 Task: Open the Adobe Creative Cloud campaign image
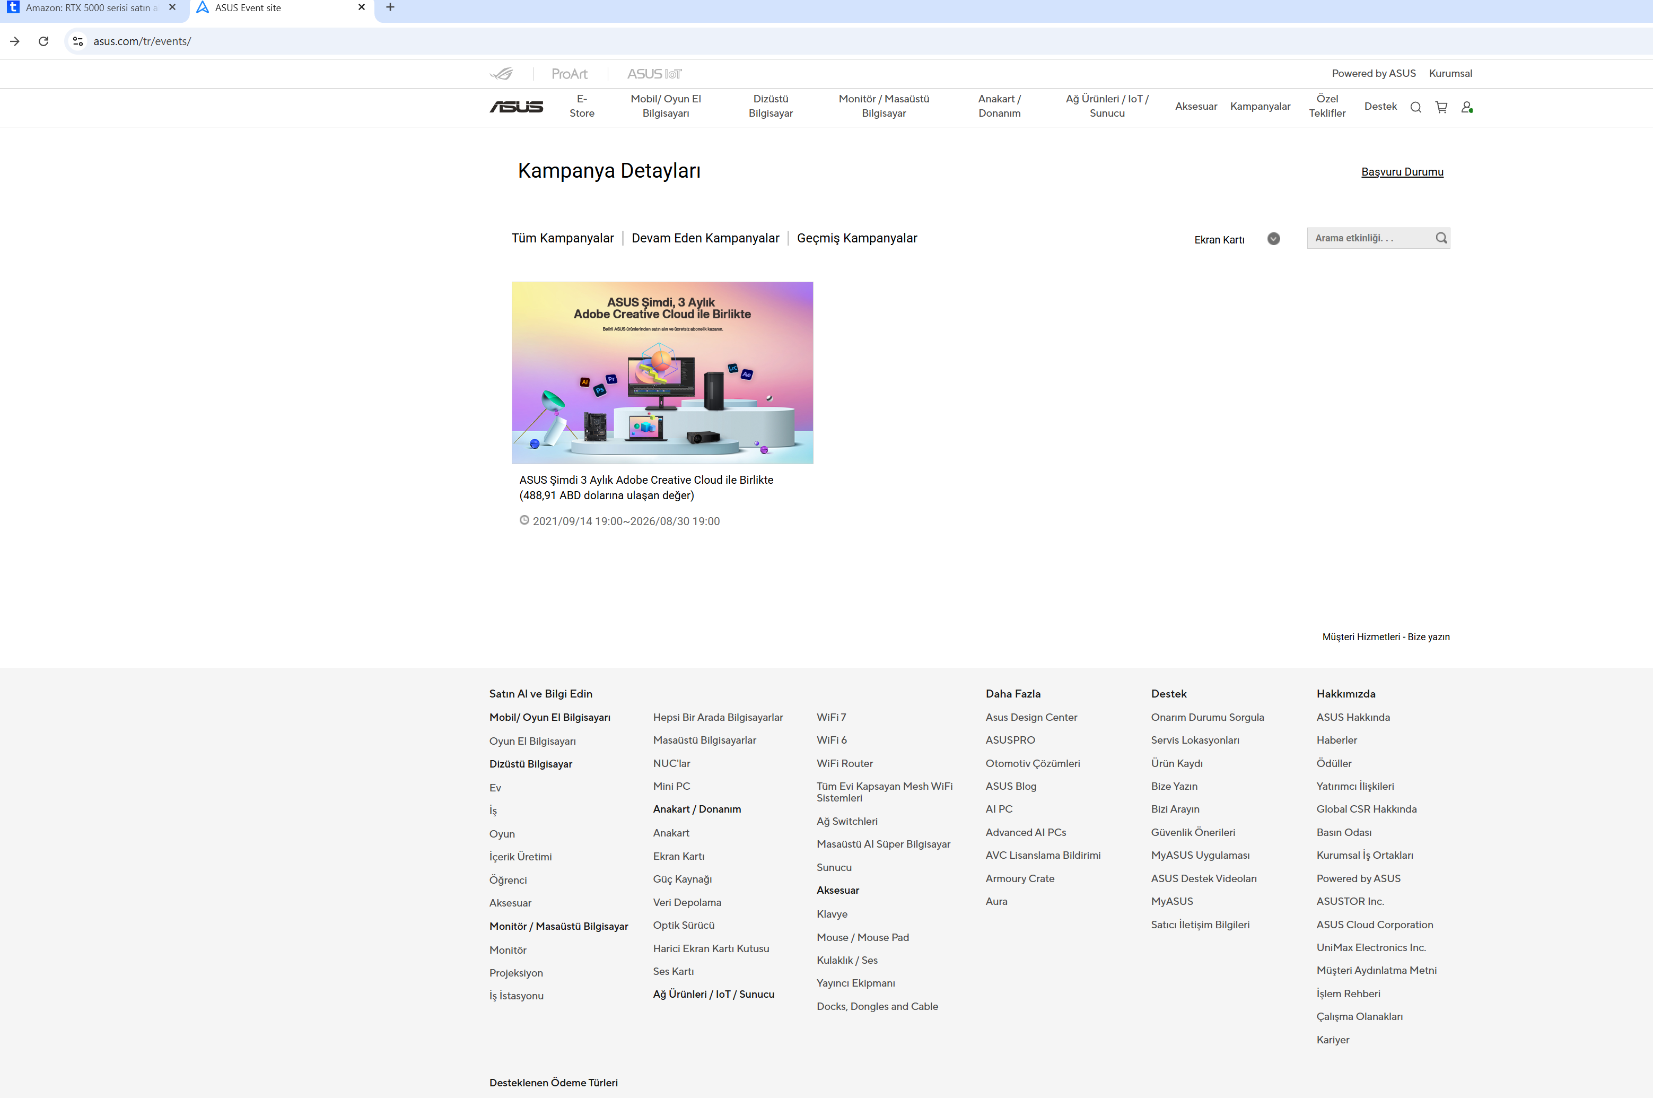pyautogui.click(x=662, y=372)
